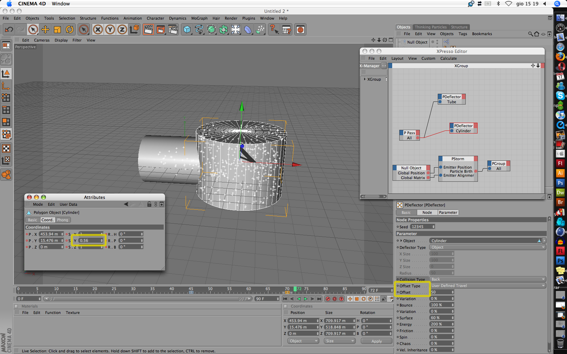Click the Undo arrow icon
Screen dimensions: 567x354
[x=9, y=30]
